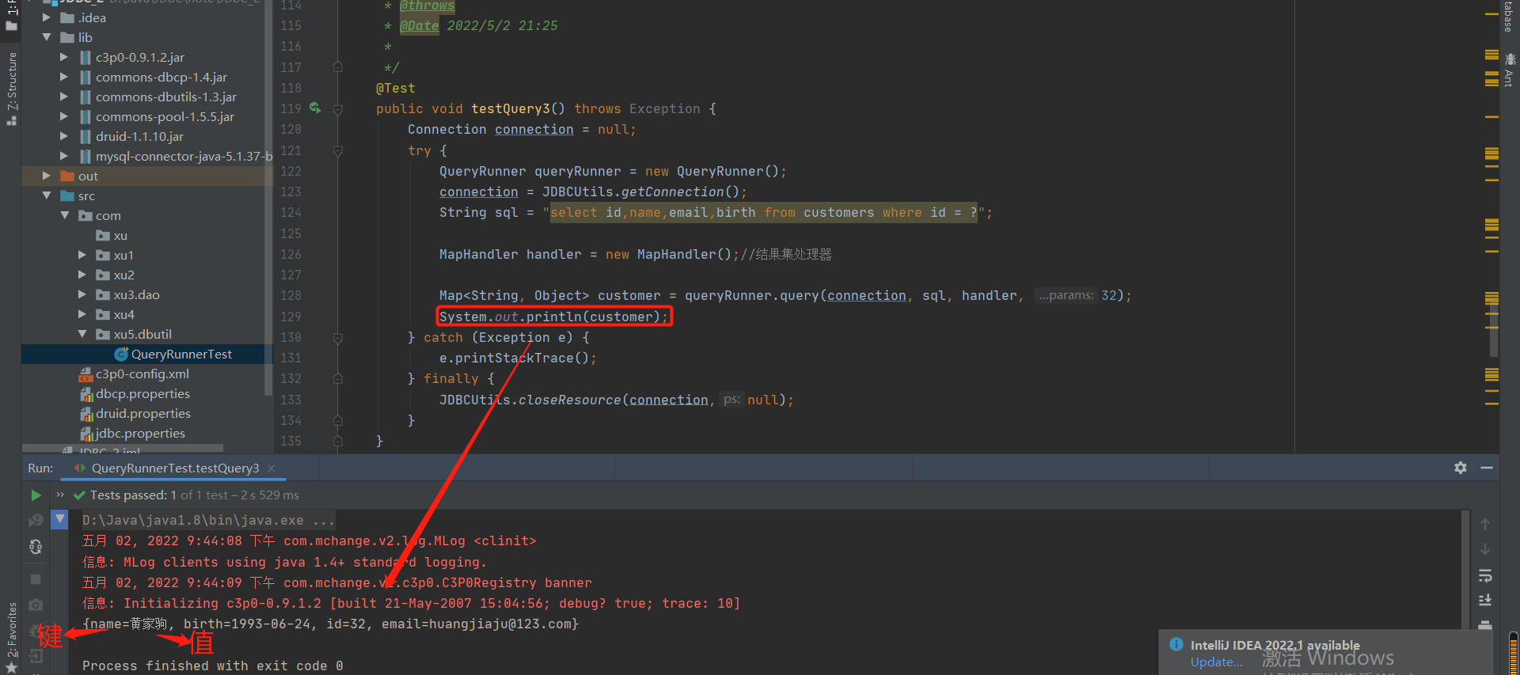
Task: Click the down arrow in console toolbar
Action: 1485,549
